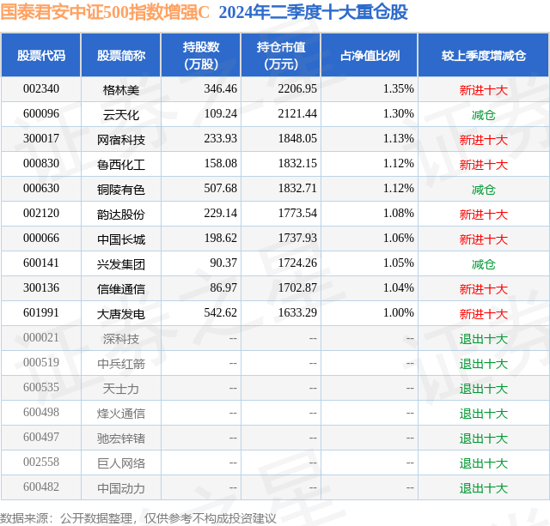This screenshot has height=526, width=550.
Task: Click shares value 507.68
Action: click(220, 189)
